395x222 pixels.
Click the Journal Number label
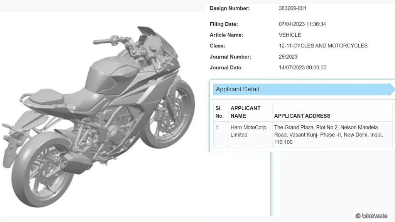click(230, 57)
